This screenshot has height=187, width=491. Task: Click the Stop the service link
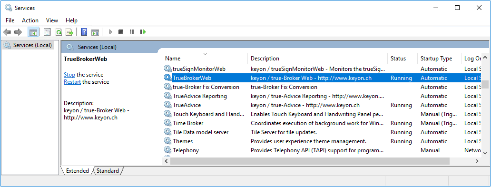click(69, 75)
